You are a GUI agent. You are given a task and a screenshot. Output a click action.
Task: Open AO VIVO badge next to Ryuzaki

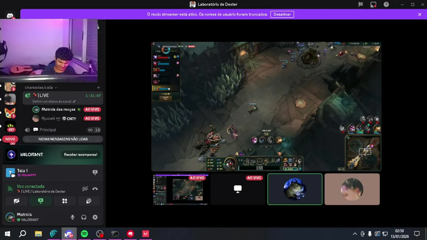92,118
